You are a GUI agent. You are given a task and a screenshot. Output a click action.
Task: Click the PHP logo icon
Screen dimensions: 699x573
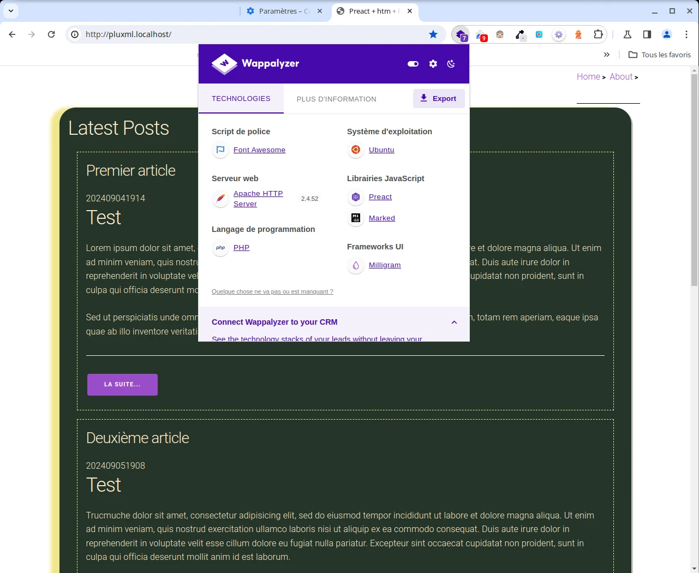click(220, 247)
